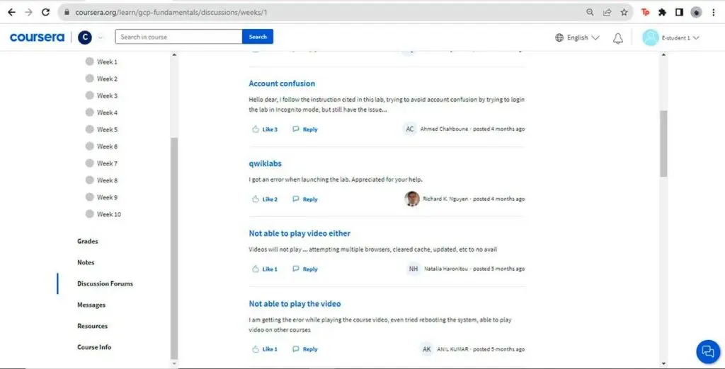Click the AC avatar of Ahmed Chahboune
The width and height of the screenshot is (725, 369).
point(410,129)
